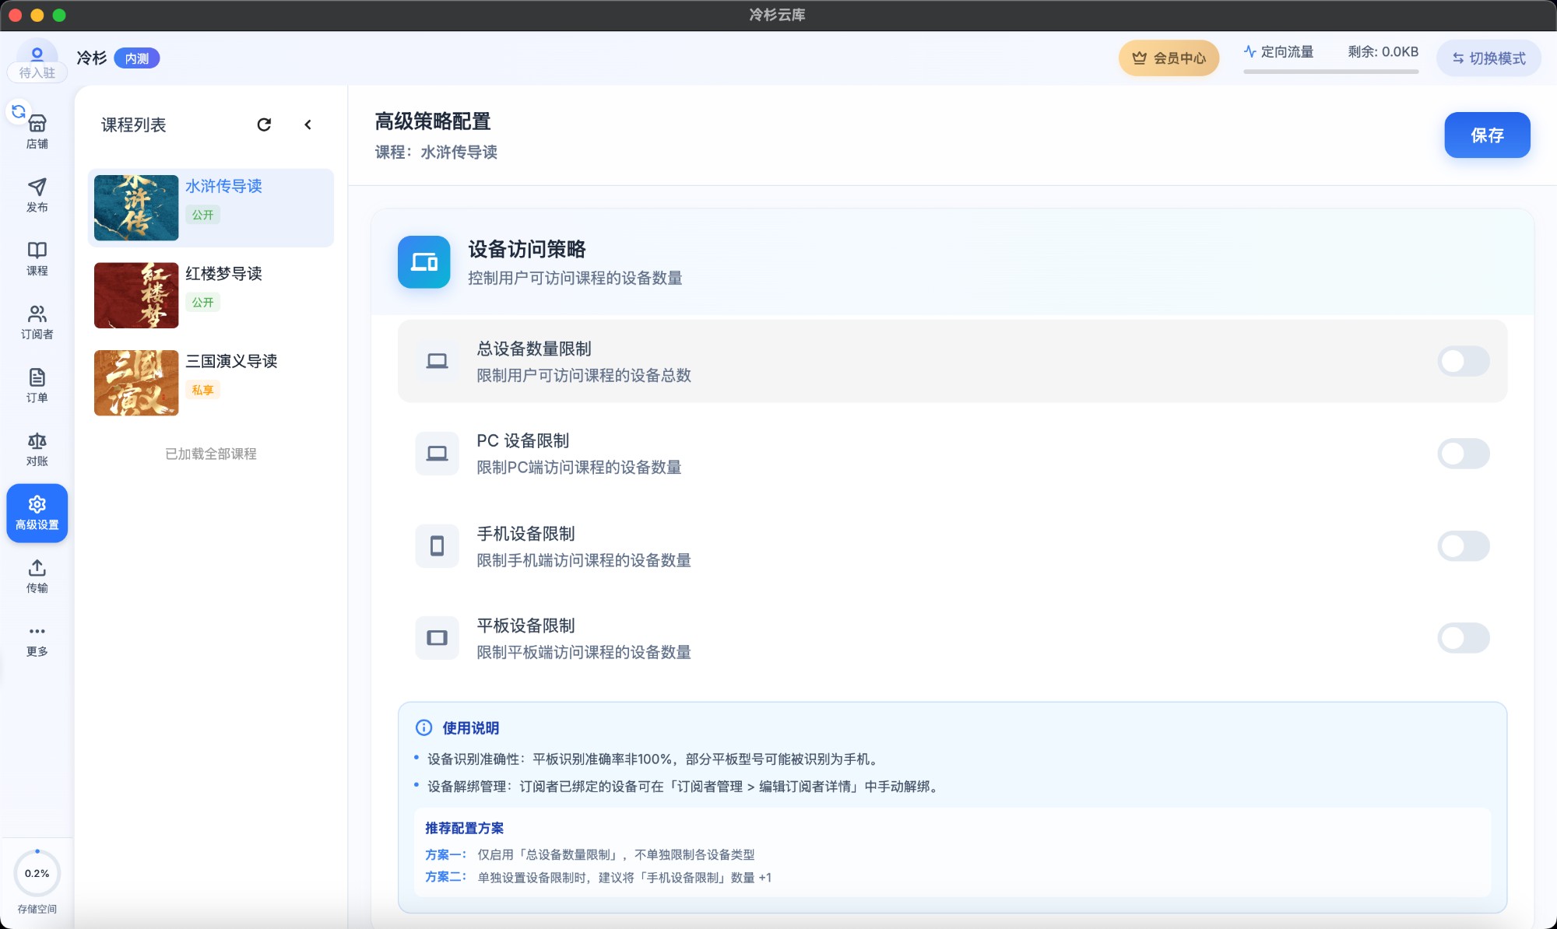Screen dimensions: 1557x929
Task: Click 公开 tag under 红楼梦导读
Action: [202, 303]
